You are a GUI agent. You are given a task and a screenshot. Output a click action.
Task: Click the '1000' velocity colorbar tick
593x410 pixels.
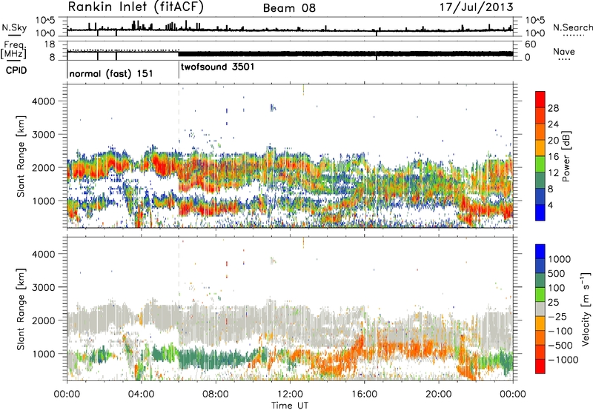[x=559, y=259]
